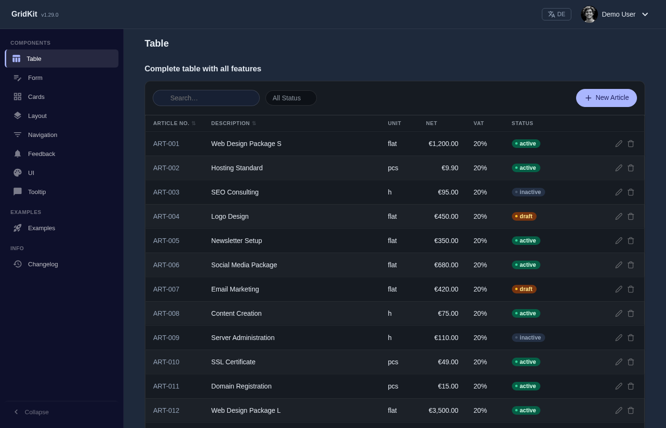Screen dimensions: 666x428
Task: Go to Examples page
Action: coord(62,228)
